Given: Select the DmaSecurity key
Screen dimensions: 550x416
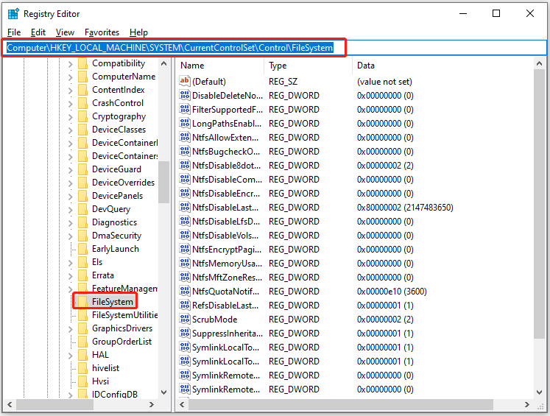Looking at the screenshot, I should [x=116, y=236].
